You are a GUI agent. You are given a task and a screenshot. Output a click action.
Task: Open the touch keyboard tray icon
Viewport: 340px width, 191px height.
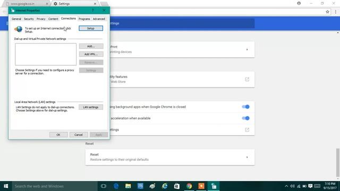pyautogui.click(x=317, y=186)
